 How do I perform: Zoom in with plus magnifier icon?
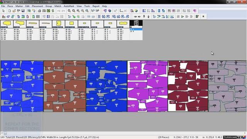pyautogui.click(x=78, y=11)
